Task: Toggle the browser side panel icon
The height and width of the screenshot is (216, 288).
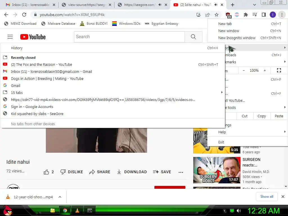Action: [264, 15]
